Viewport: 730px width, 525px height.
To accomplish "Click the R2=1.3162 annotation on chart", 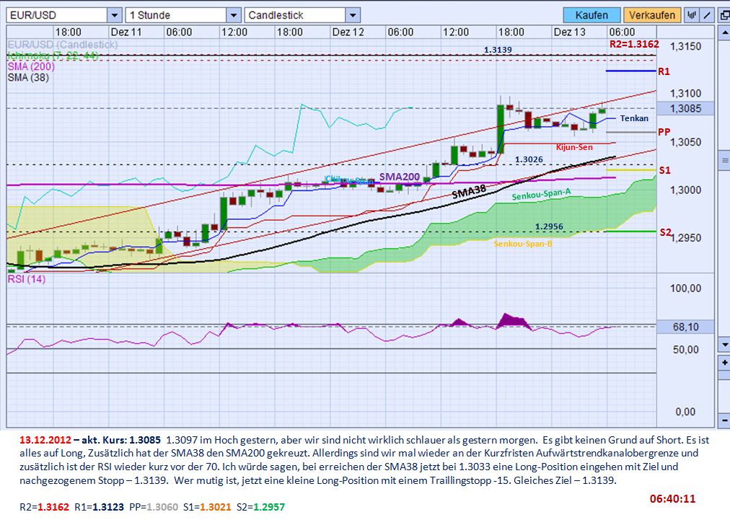I will [x=634, y=44].
